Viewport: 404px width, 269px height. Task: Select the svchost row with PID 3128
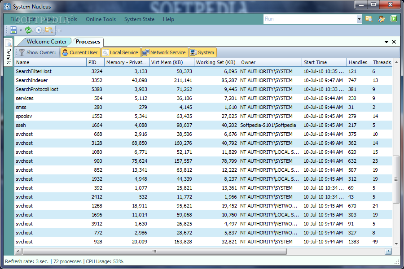(203, 143)
